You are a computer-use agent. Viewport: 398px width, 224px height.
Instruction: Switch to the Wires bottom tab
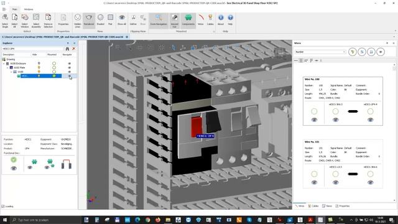point(300,206)
